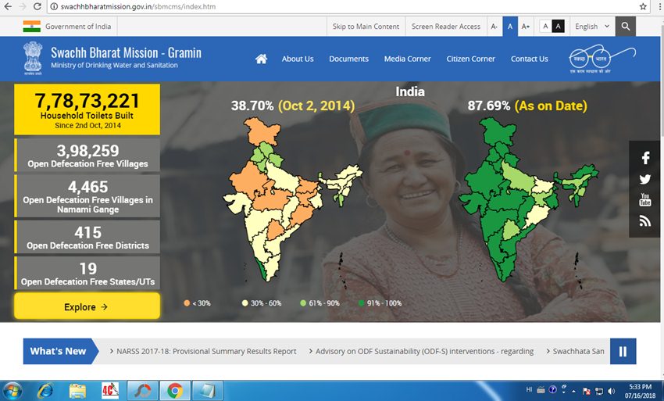Open Internet Explorer from the taskbar
Screen dimensions: 664x401
(x=45, y=390)
